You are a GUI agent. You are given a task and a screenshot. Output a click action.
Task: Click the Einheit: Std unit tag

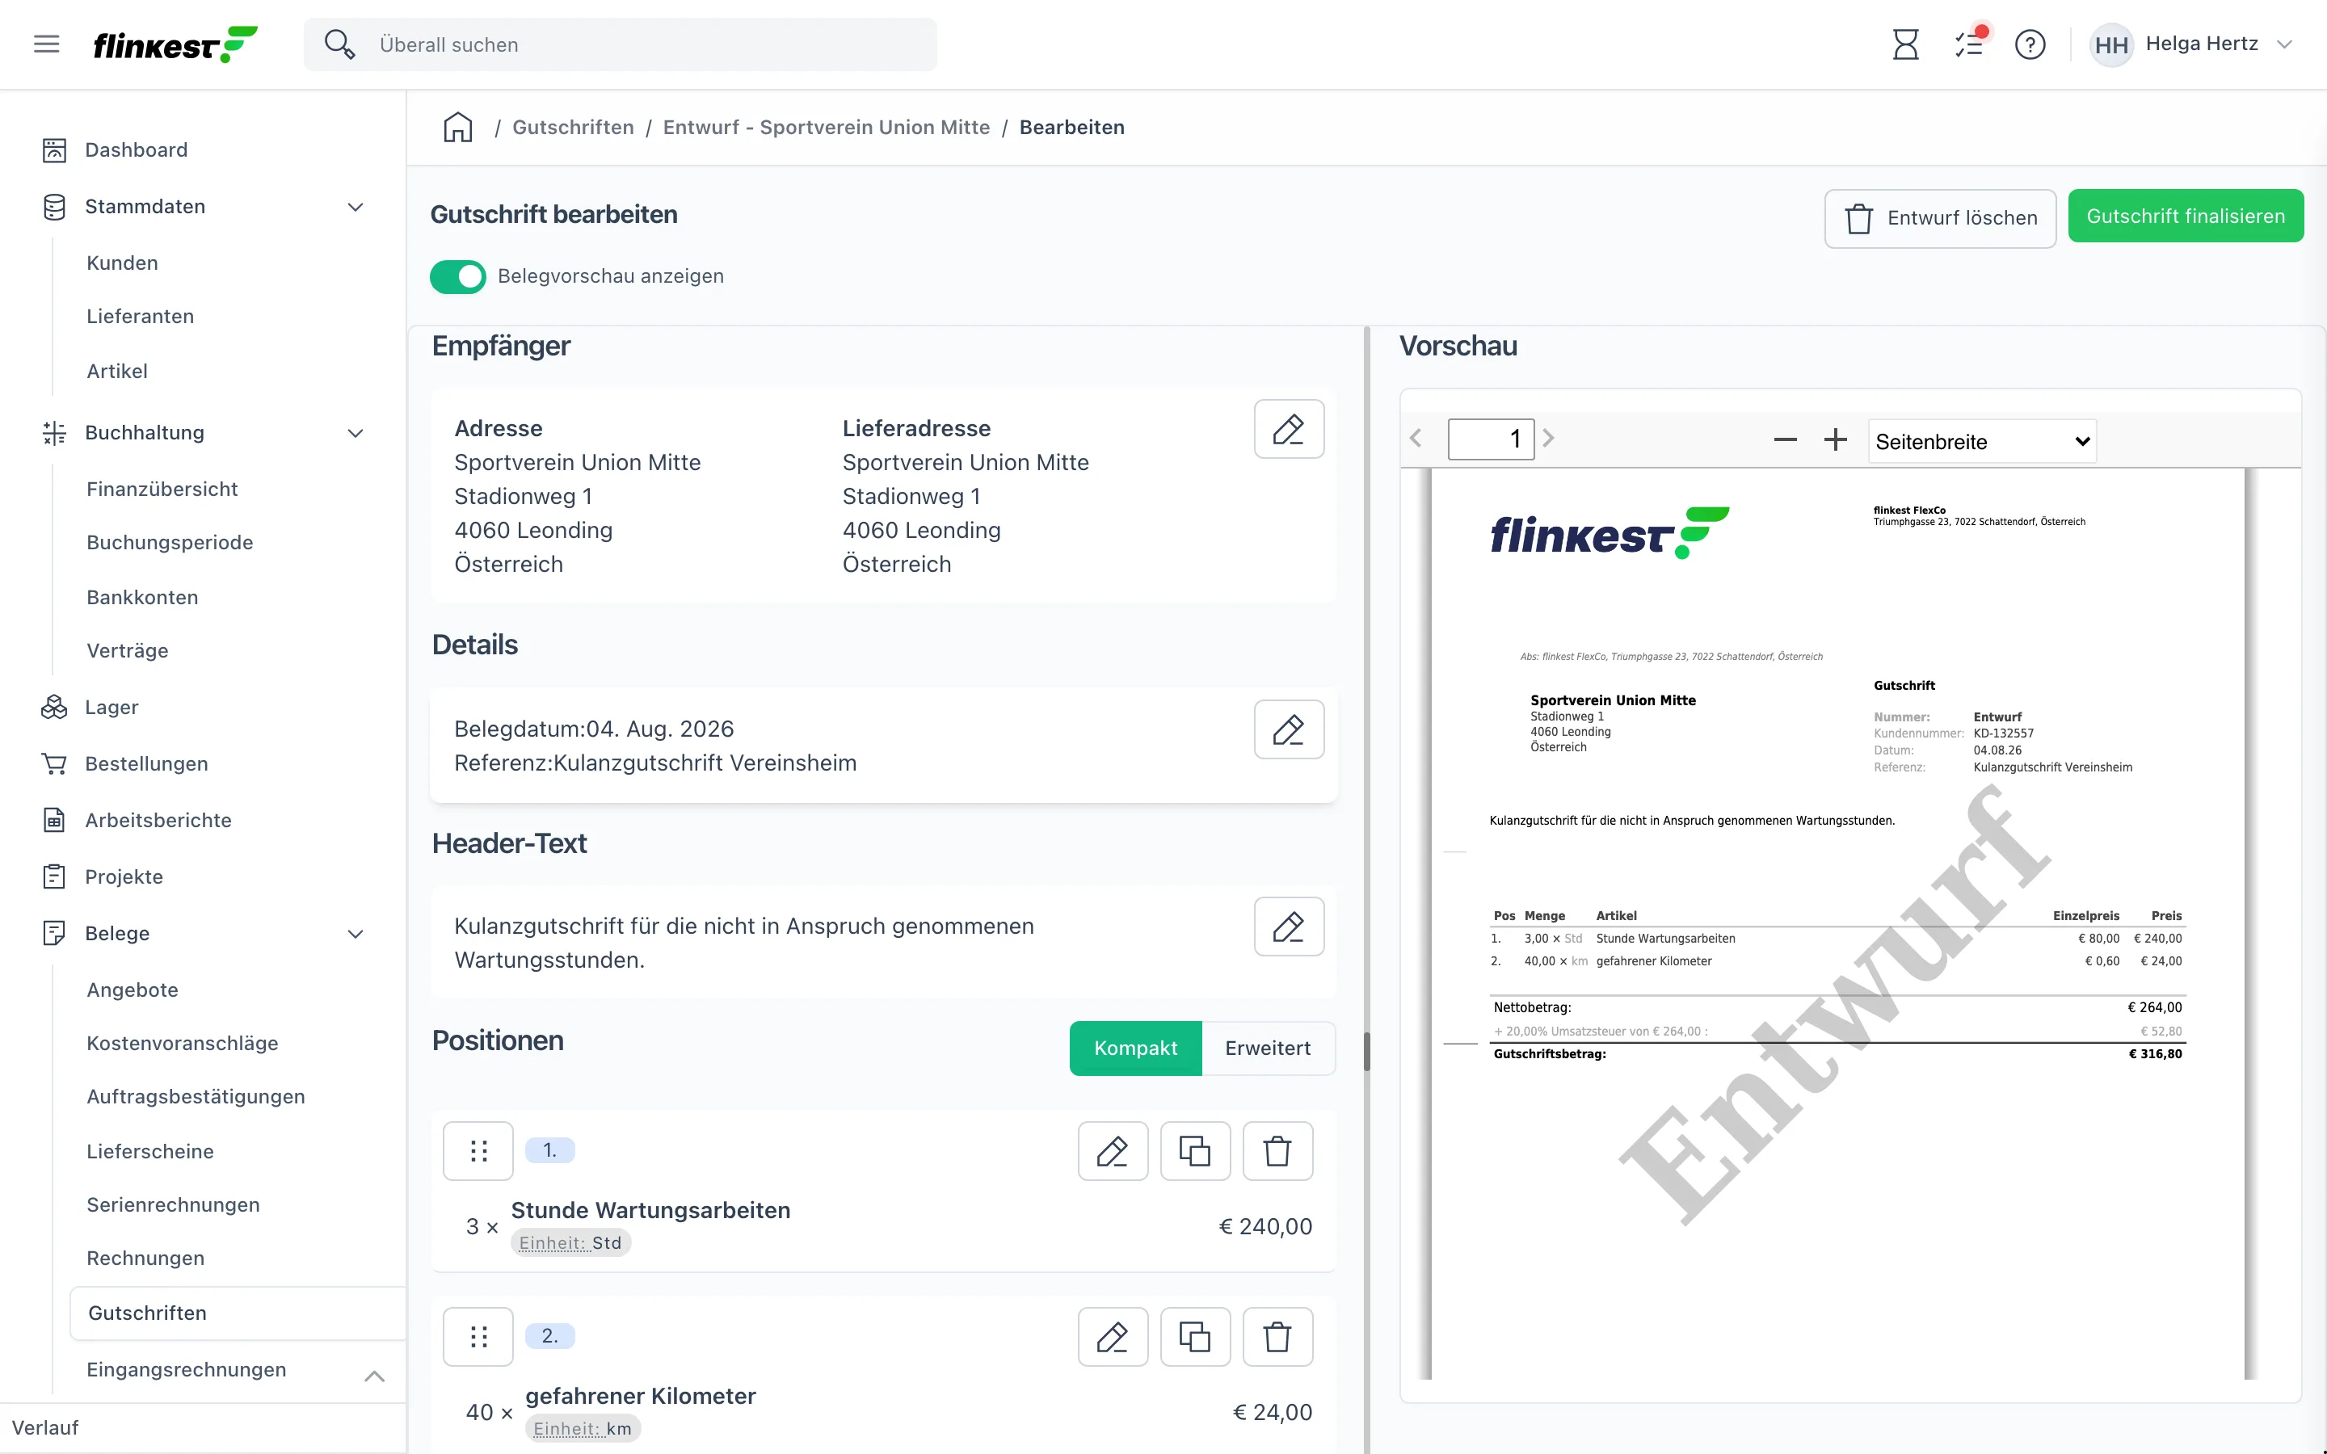click(570, 1243)
